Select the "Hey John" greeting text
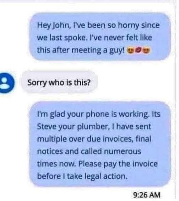Screen dimensions: 179x201 click(x=54, y=26)
